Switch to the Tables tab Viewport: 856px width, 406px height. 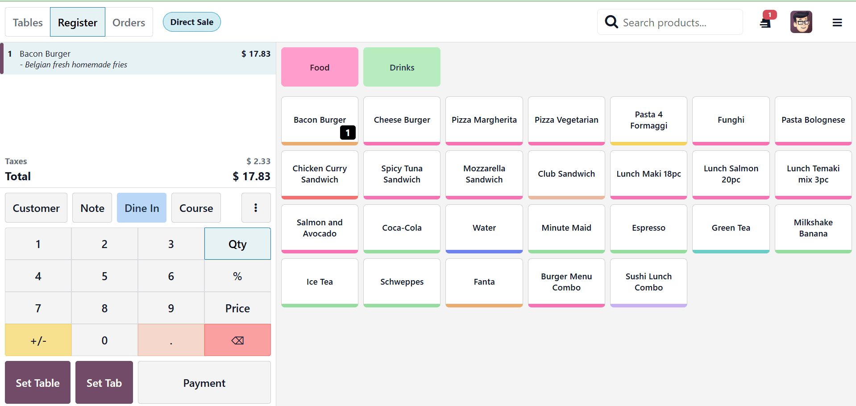click(x=27, y=21)
